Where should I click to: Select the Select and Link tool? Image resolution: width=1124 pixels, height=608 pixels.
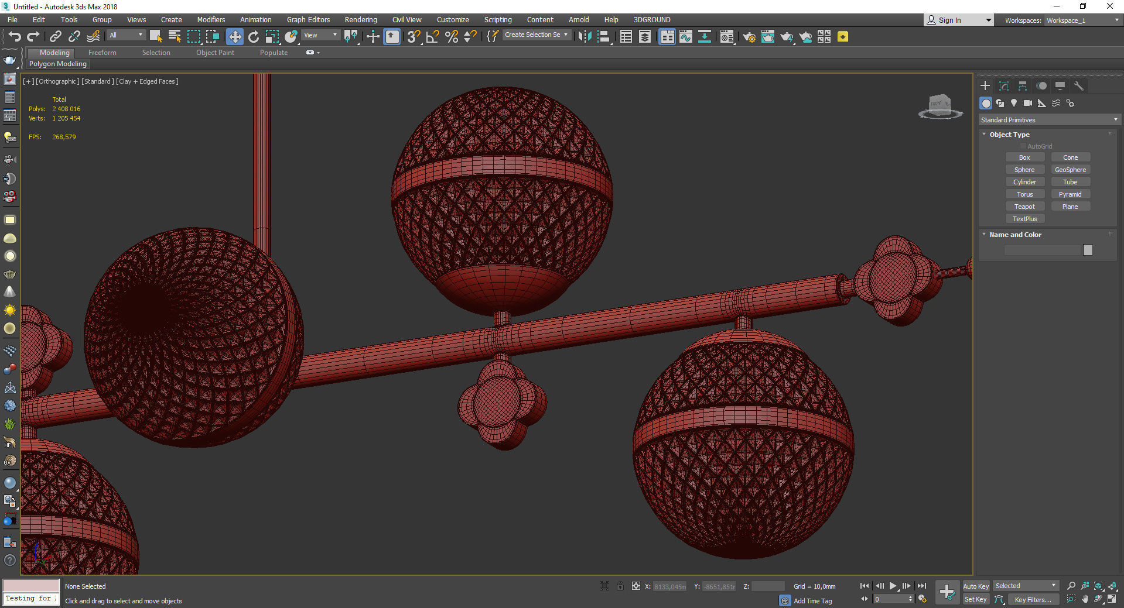coord(55,37)
